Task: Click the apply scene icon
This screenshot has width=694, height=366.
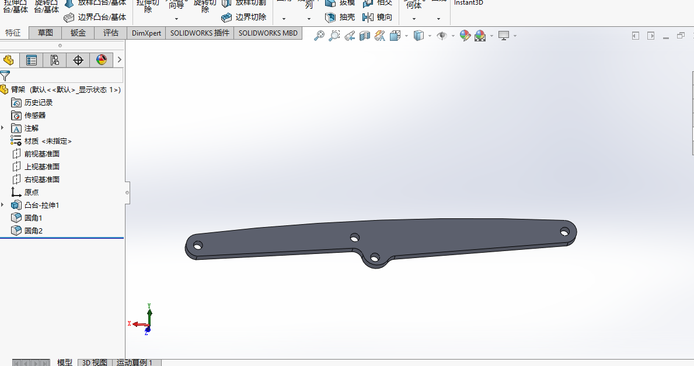Action: tap(480, 36)
